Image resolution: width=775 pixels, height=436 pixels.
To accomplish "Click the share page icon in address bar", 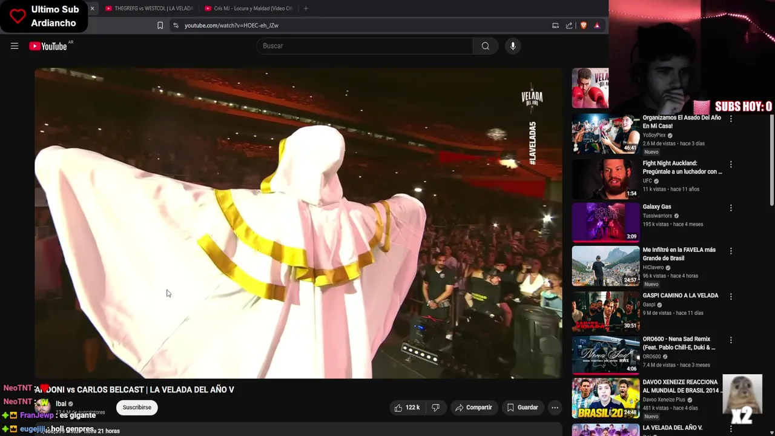I will (x=569, y=25).
